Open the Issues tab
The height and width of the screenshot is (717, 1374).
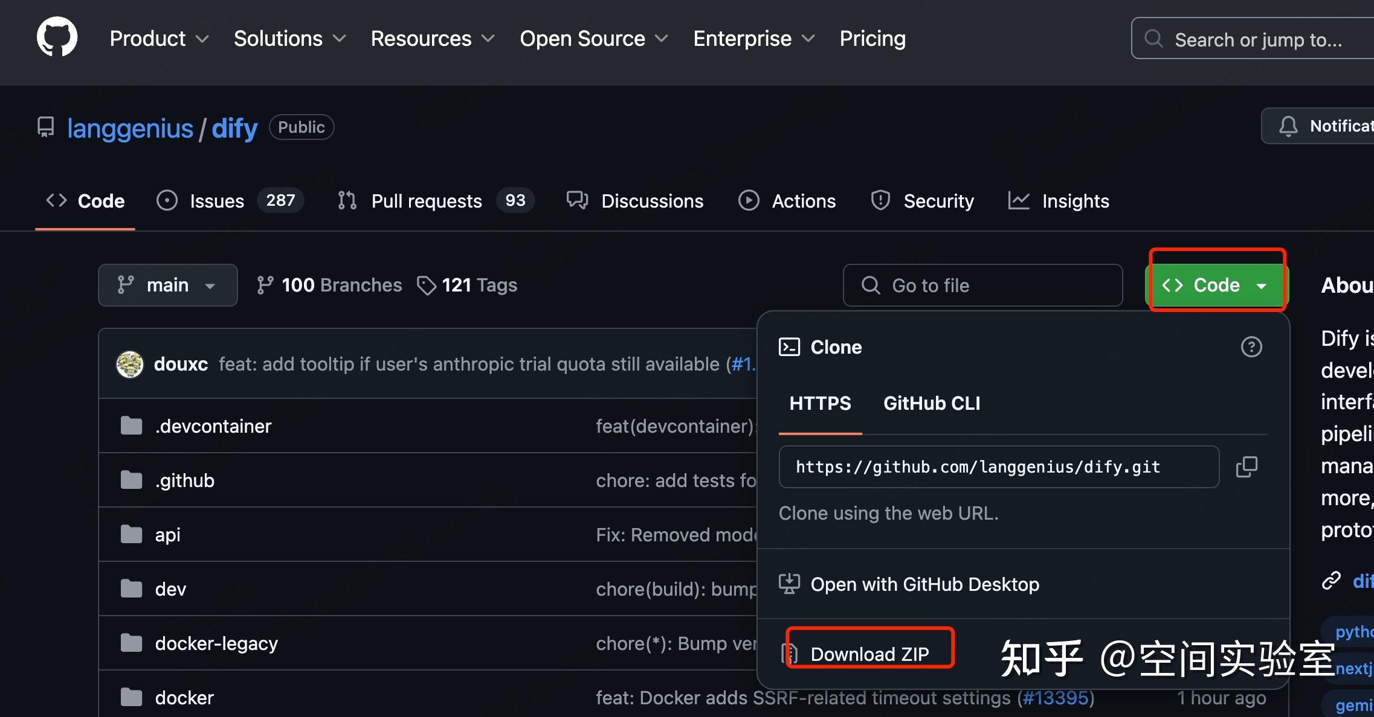216,201
